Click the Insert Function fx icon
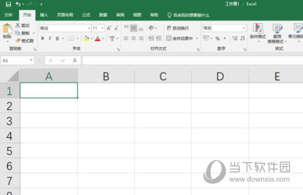This screenshot has width=303, height=195. pyautogui.click(x=75, y=60)
